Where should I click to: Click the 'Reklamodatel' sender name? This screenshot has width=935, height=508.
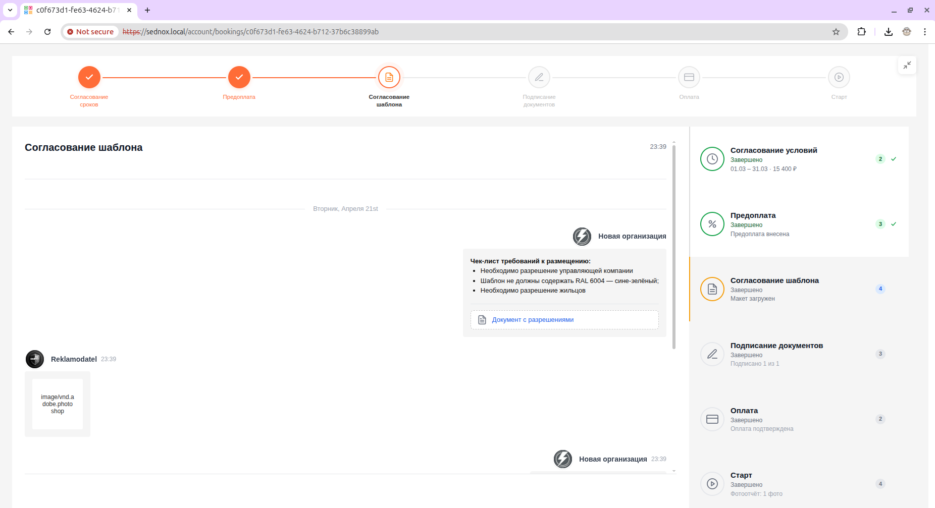pyautogui.click(x=74, y=359)
